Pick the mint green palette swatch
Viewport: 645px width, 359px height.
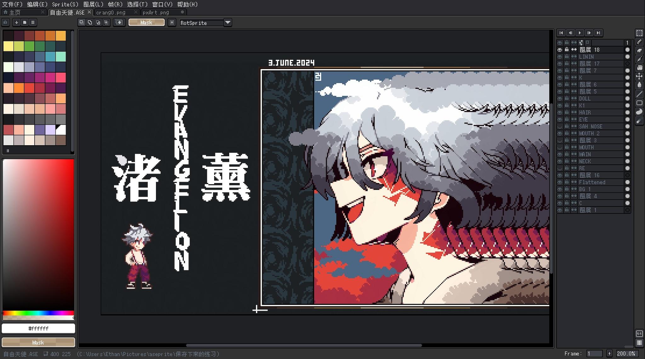[61, 57]
